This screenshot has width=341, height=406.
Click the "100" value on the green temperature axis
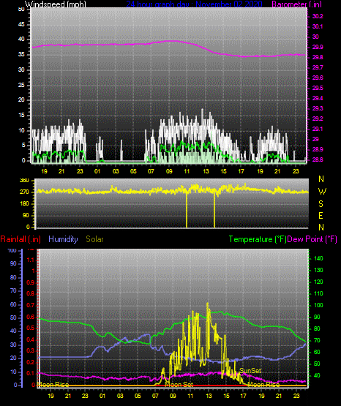pos(318,305)
